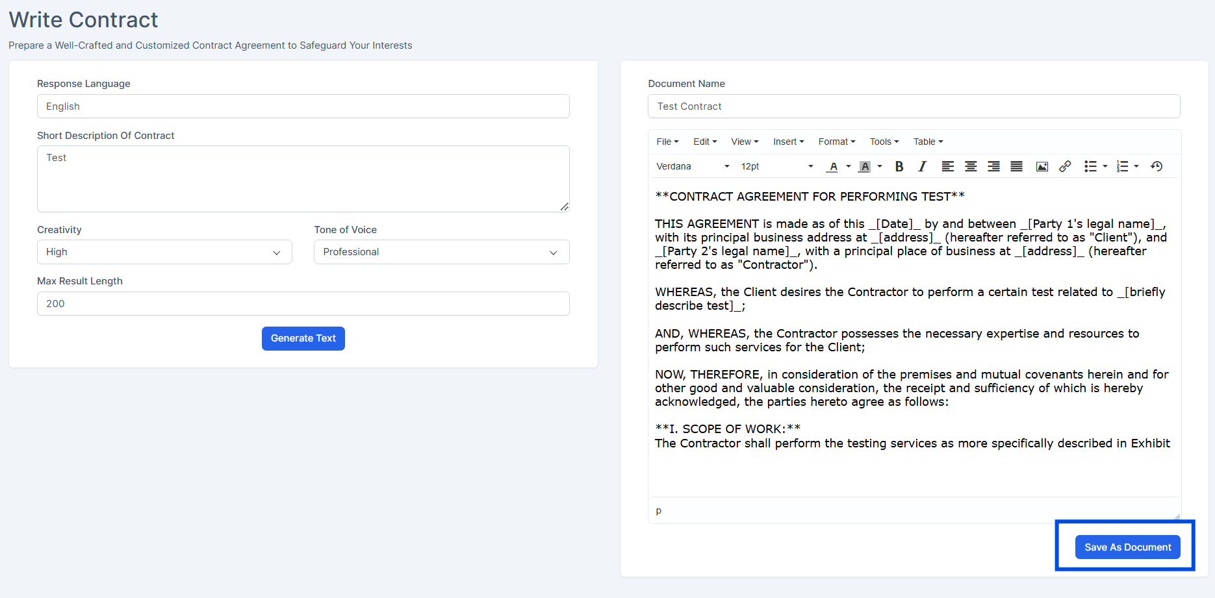Align text to the center
Viewport: 1215px width, 598px height.
pyautogui.click(x=970, y=166)
